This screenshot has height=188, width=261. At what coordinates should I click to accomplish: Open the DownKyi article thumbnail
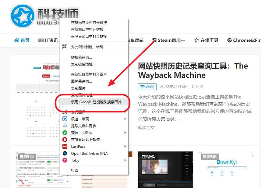click(x=227, y=170)
